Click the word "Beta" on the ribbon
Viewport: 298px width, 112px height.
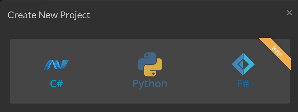(x=277, y=51)
